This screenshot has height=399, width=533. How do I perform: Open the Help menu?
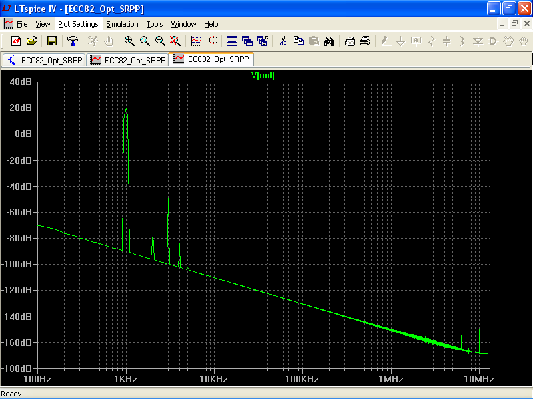click(x=211, y=24)
